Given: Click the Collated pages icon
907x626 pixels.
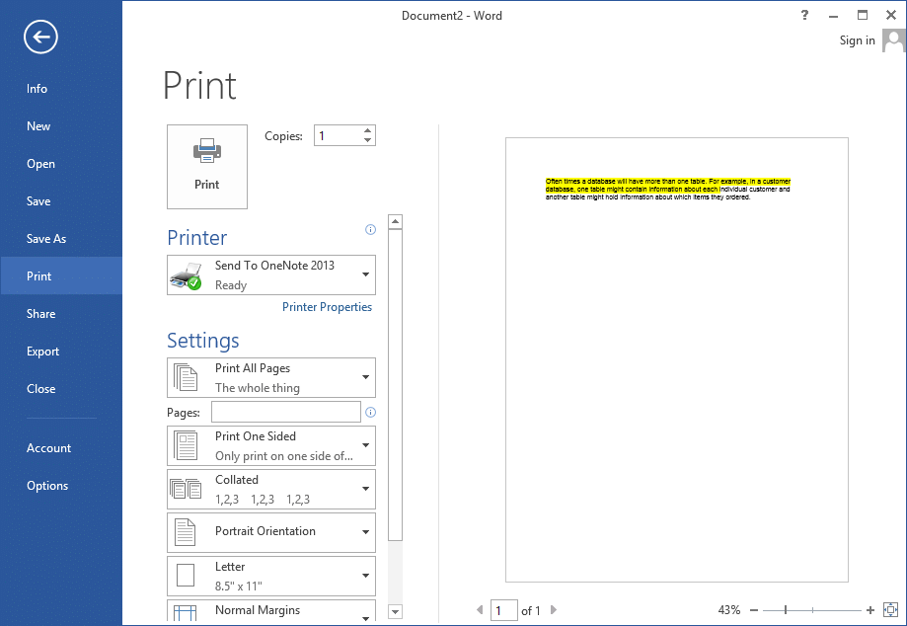Looking at the screenshot, I should pyautogui.click(x=186, y=489).
